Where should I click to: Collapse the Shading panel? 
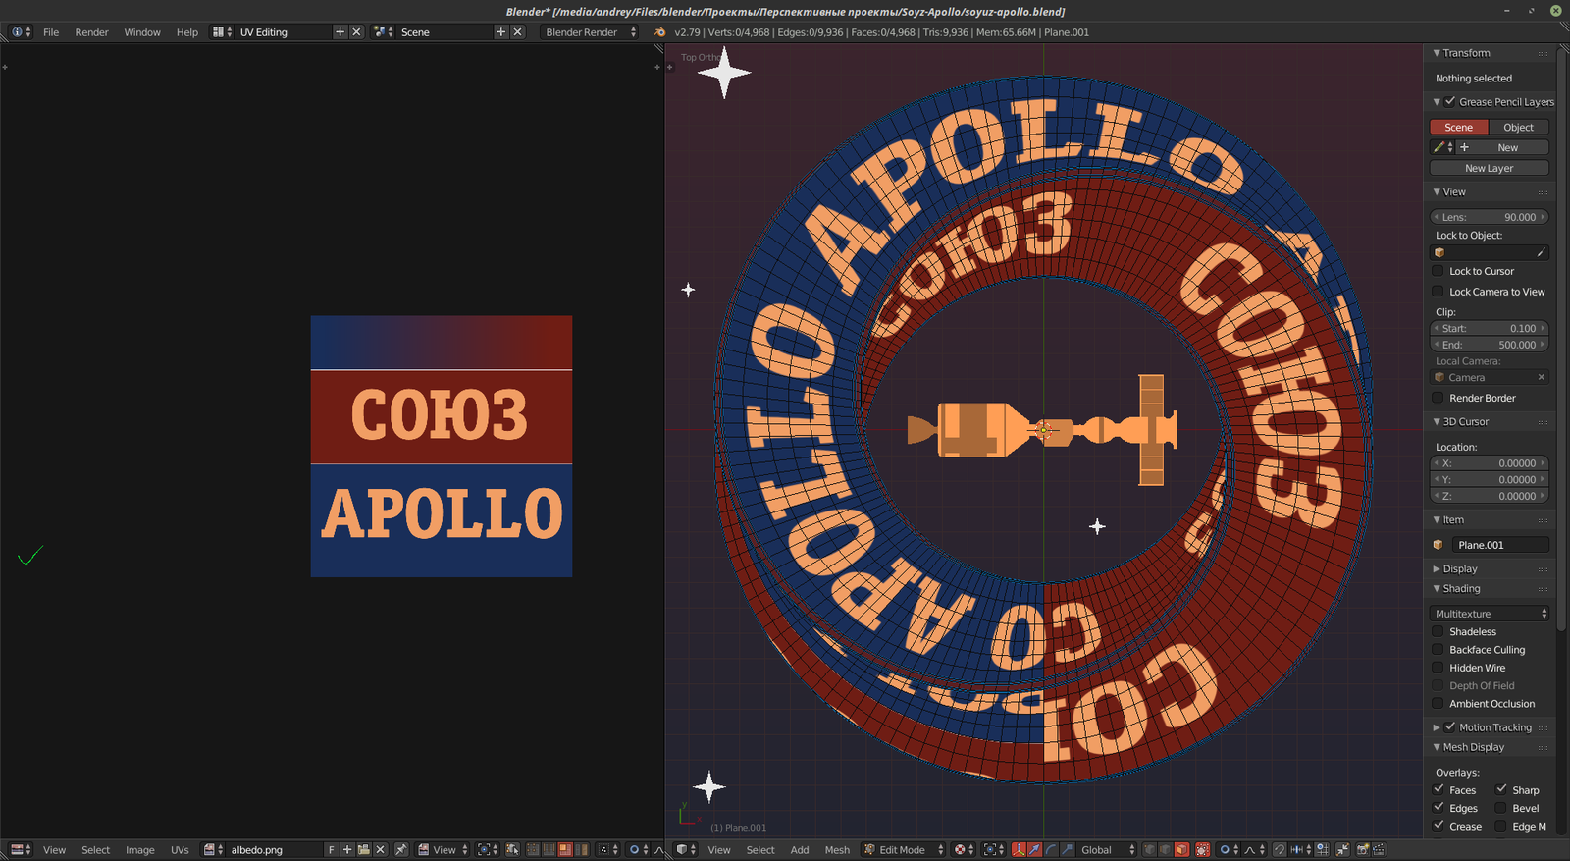tap(1437, 589)
